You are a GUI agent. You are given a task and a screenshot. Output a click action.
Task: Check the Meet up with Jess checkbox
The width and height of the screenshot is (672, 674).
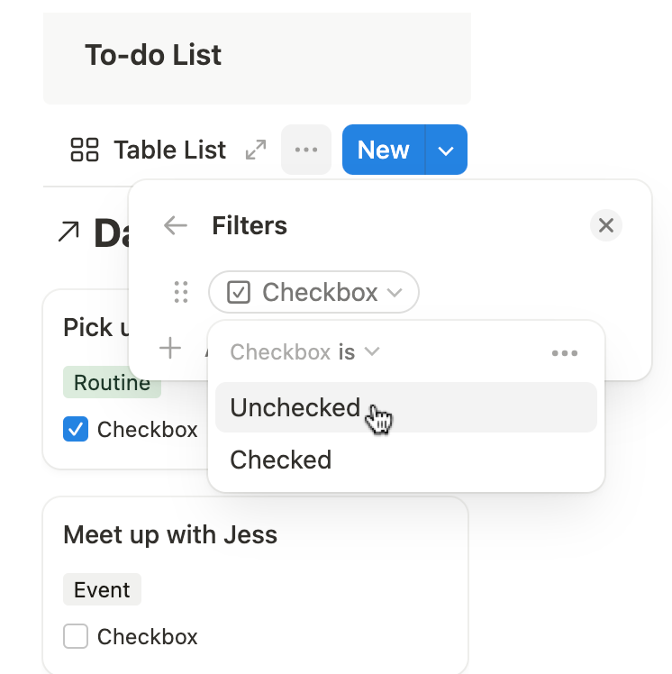[x=76, y=636]
